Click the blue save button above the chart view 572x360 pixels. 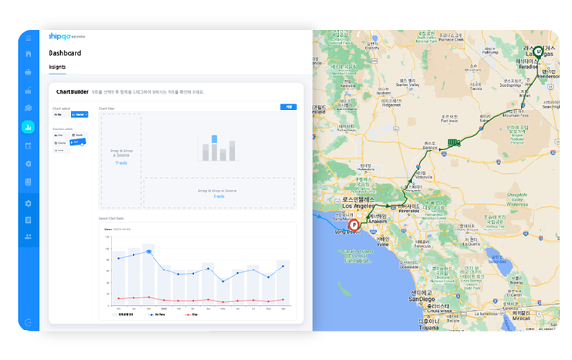(x=289, y=107)
